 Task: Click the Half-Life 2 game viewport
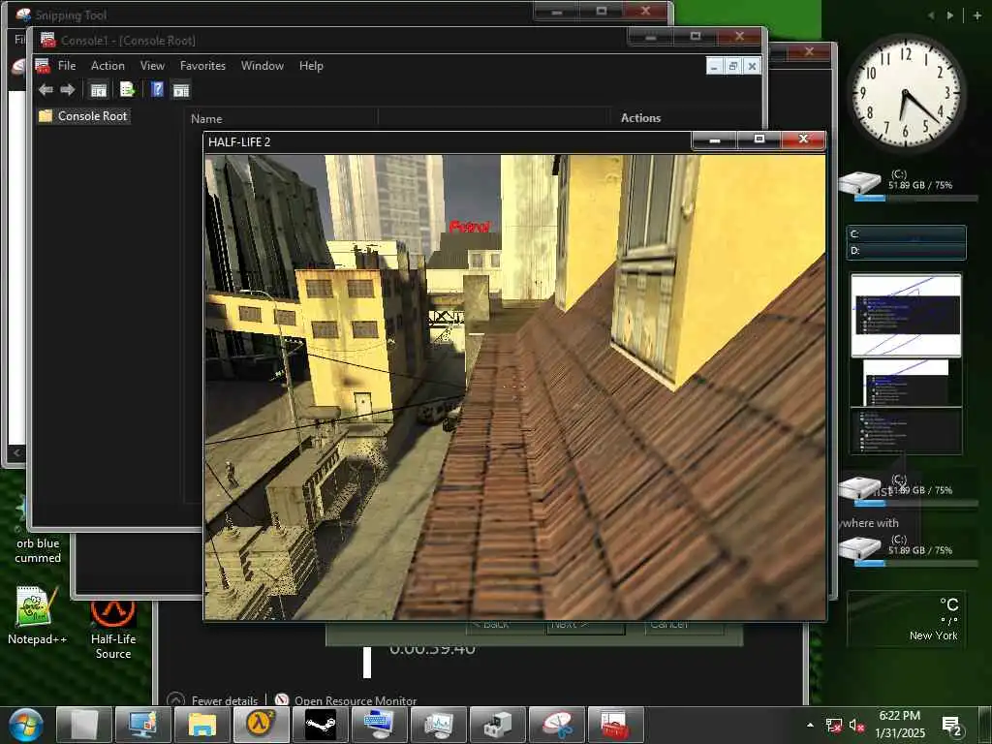(x=514, y=387)
